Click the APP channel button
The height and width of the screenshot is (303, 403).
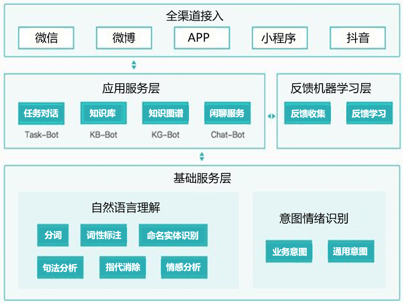(x=201, y=38)
